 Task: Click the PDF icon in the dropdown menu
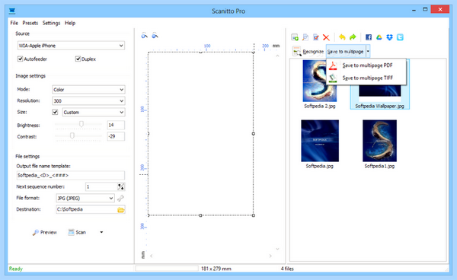coord(333,65)
